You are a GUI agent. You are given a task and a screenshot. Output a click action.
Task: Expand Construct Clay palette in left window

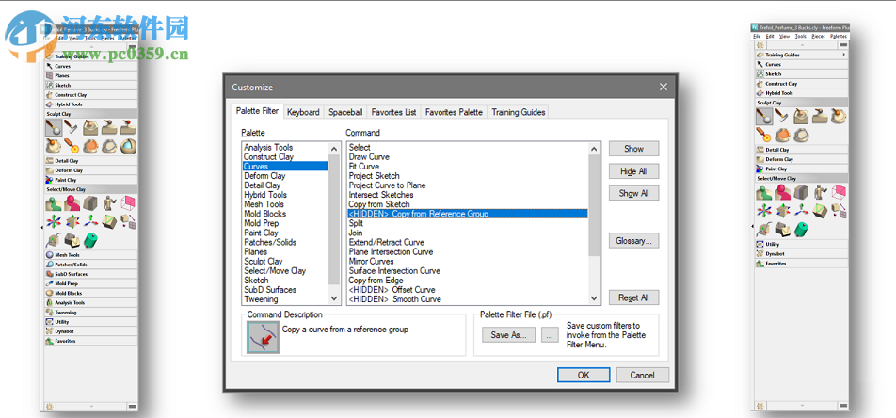tap(91, 95)
